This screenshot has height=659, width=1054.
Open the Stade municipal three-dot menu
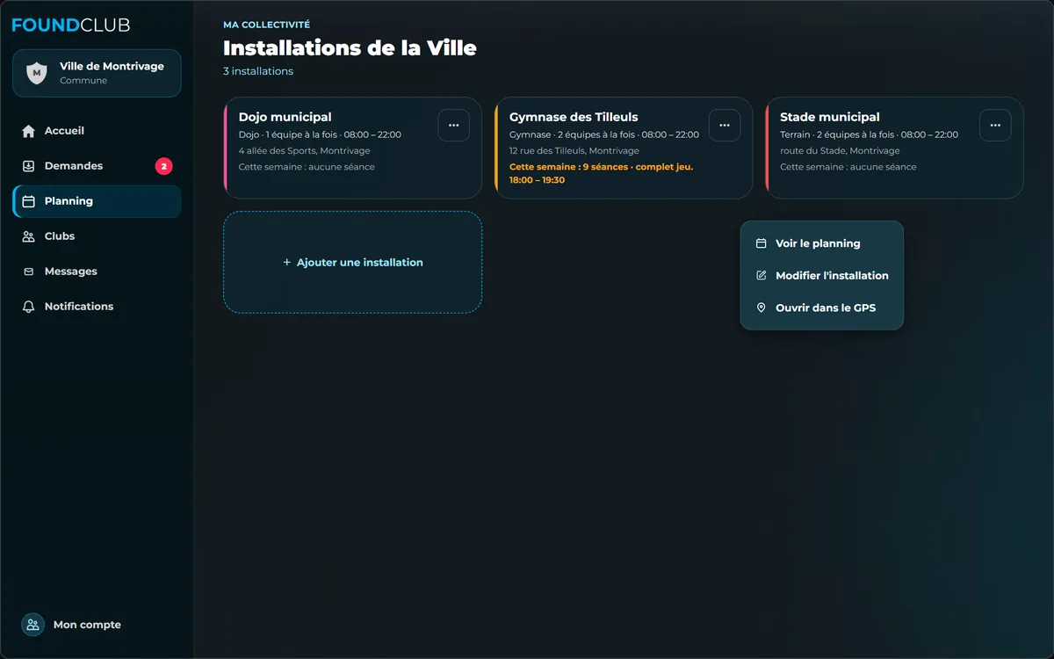(995, 125)
